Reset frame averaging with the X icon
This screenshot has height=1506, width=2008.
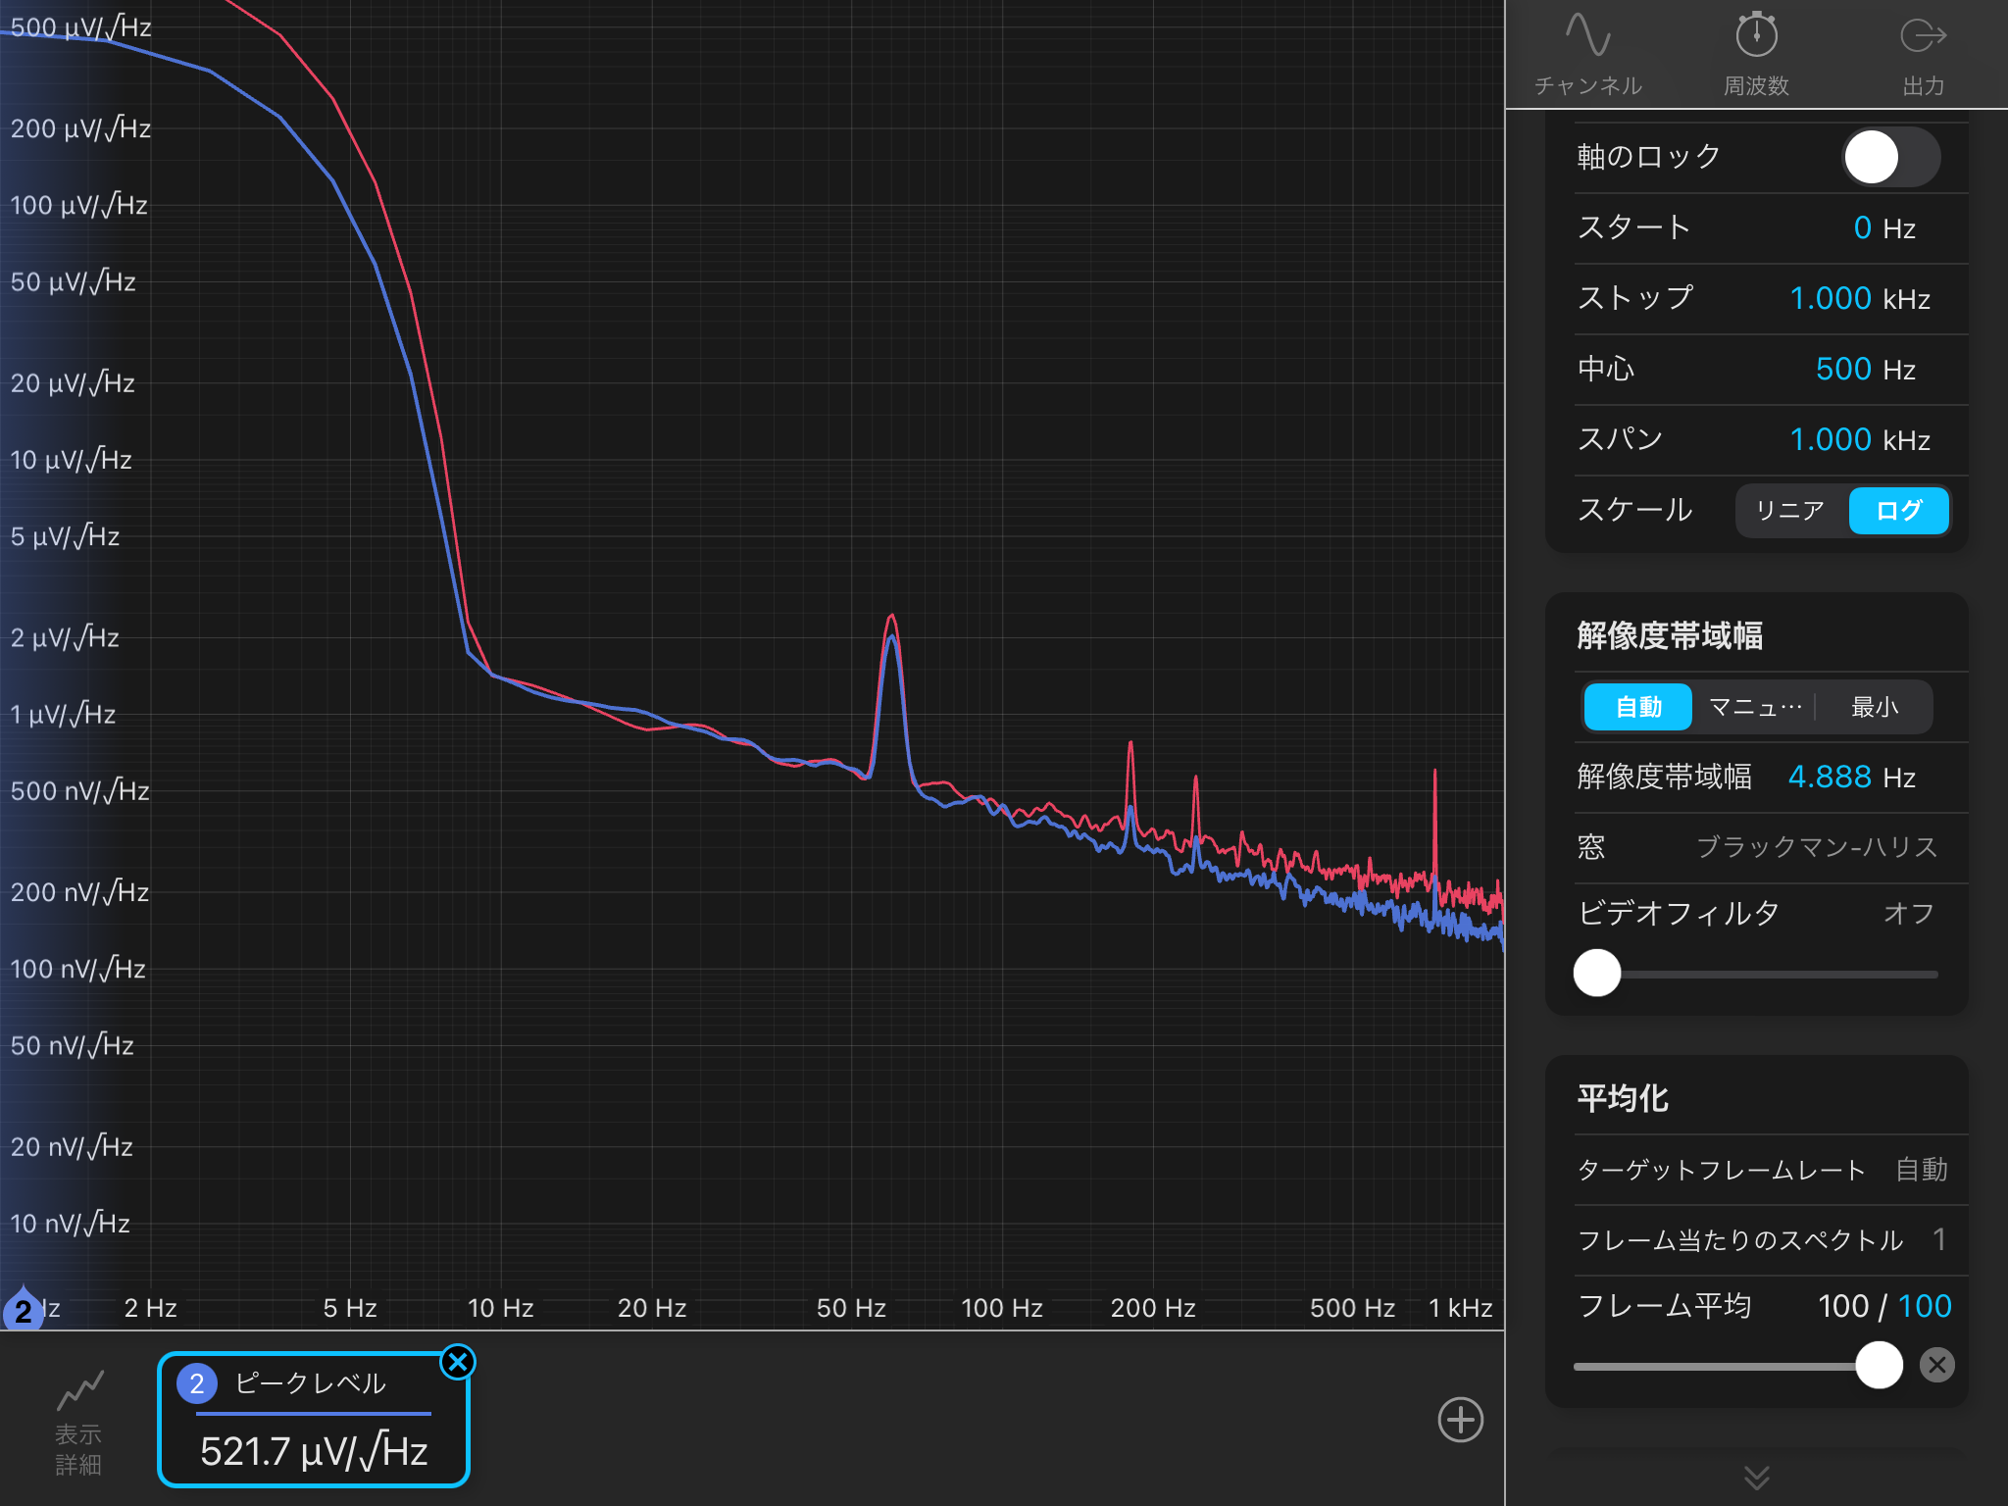[x=1937, y=1365]
